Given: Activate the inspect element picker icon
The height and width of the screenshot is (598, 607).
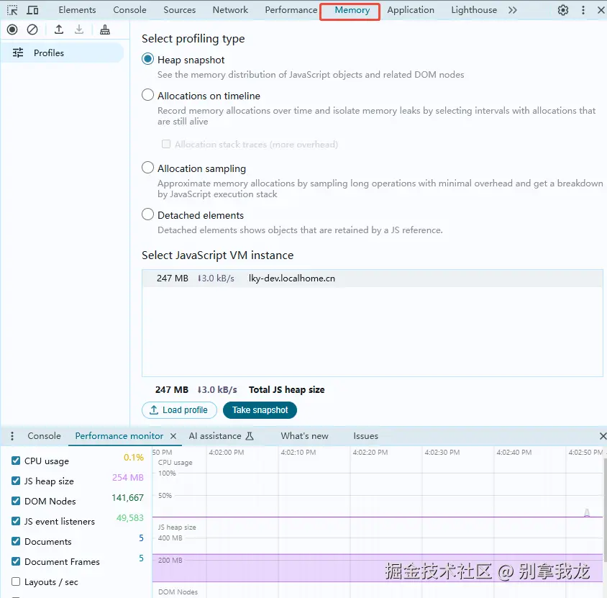Looking at the screenshot, I should tap(12, 10).
